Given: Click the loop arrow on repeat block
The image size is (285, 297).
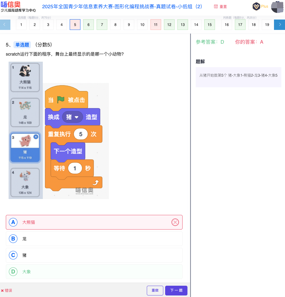Looking at the screenshot, I should (x=96, y=183).
